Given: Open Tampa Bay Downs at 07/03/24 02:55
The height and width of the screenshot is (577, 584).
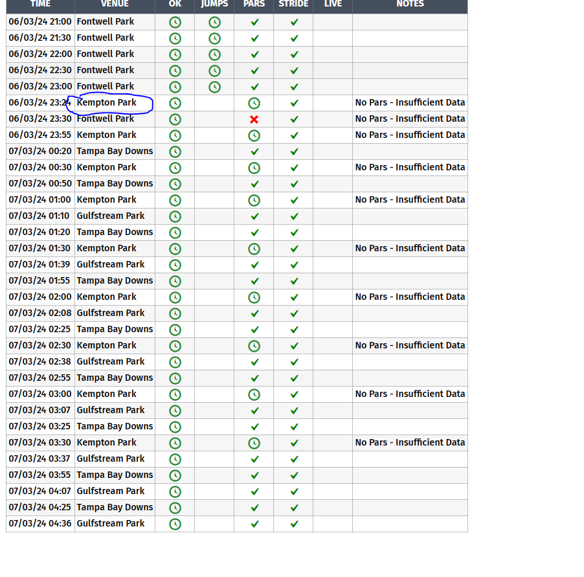Looking at the screenshot, I should (115, 378).
